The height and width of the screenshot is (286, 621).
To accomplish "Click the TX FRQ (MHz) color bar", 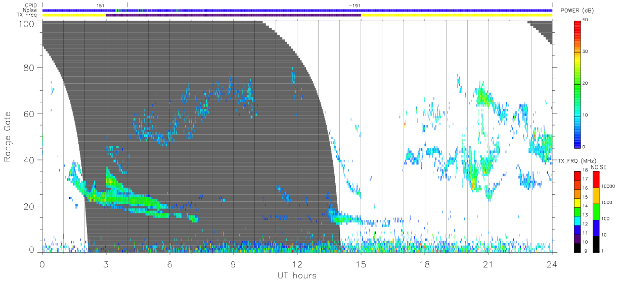I will pos(577,211).
